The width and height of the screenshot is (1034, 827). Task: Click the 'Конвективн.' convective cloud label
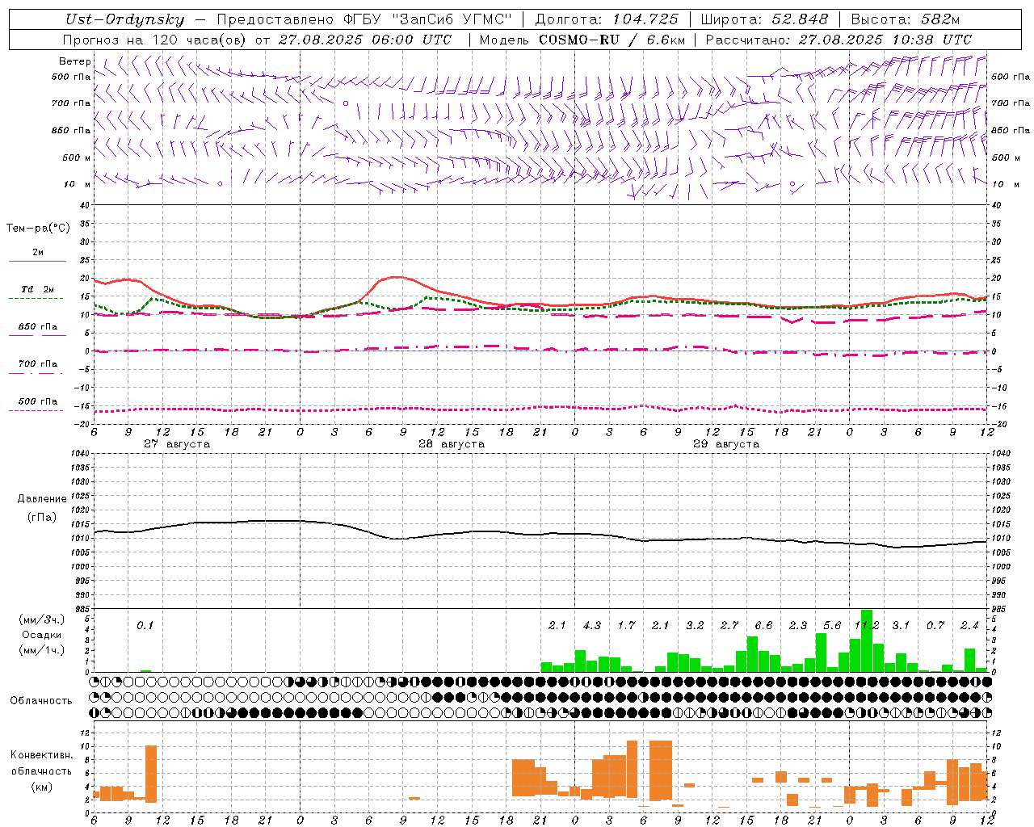point(42,755)
